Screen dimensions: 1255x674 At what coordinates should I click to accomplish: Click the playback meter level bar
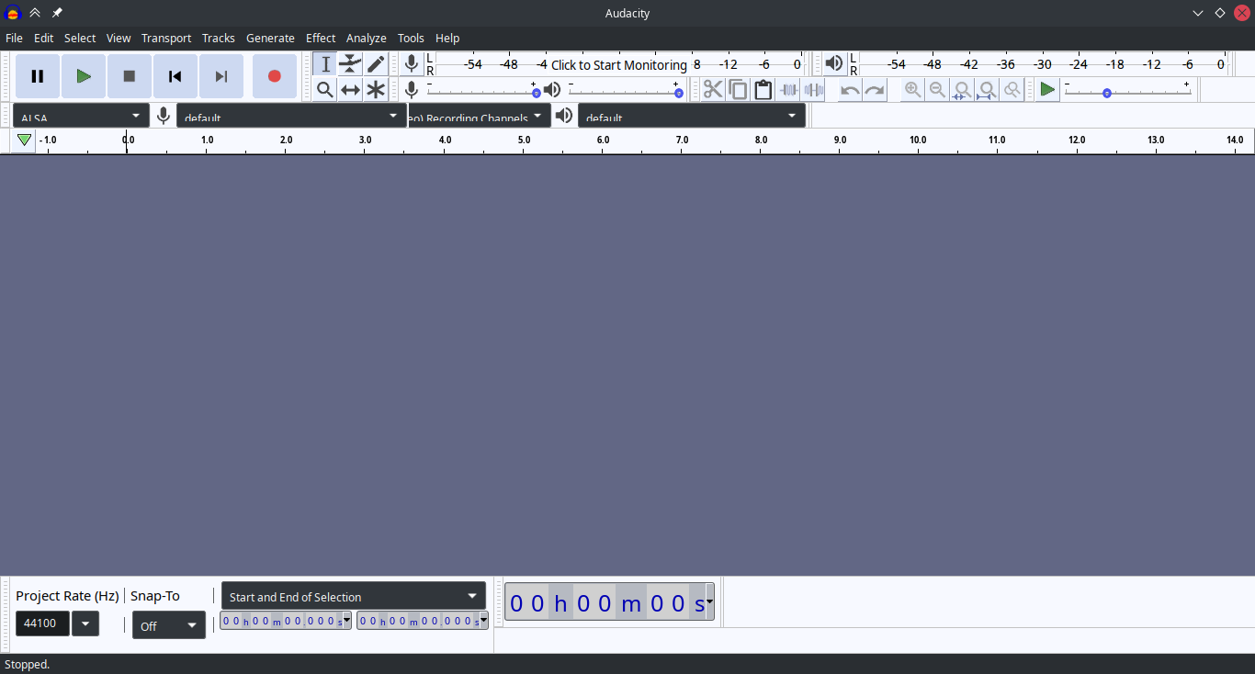[1045, 64]
